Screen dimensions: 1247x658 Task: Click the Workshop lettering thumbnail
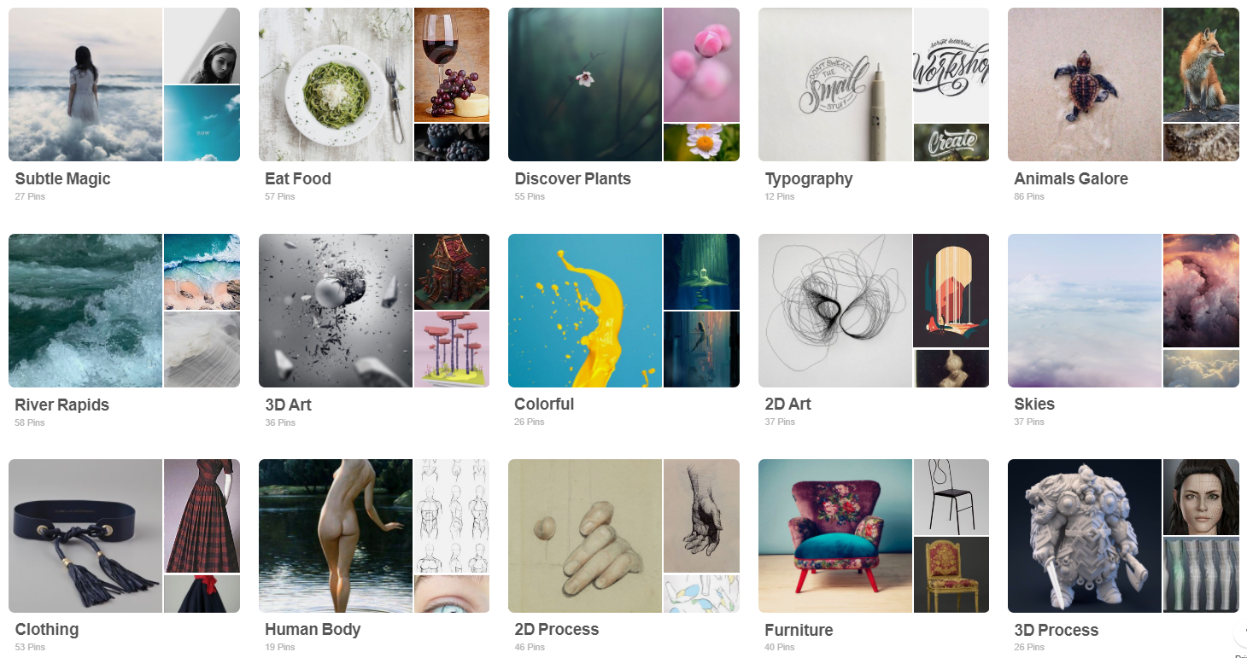click(x=951, y=65)
